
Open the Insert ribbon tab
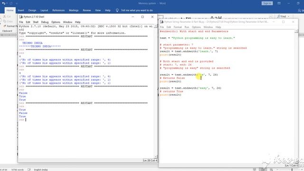coord(21,10)
